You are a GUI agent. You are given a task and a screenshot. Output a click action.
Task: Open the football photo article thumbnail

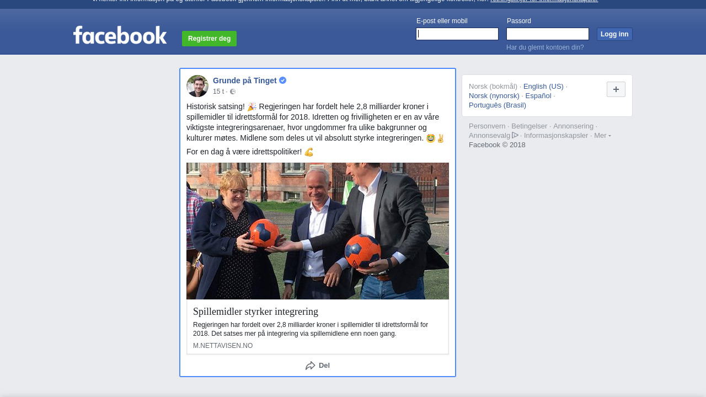(318, 231)
